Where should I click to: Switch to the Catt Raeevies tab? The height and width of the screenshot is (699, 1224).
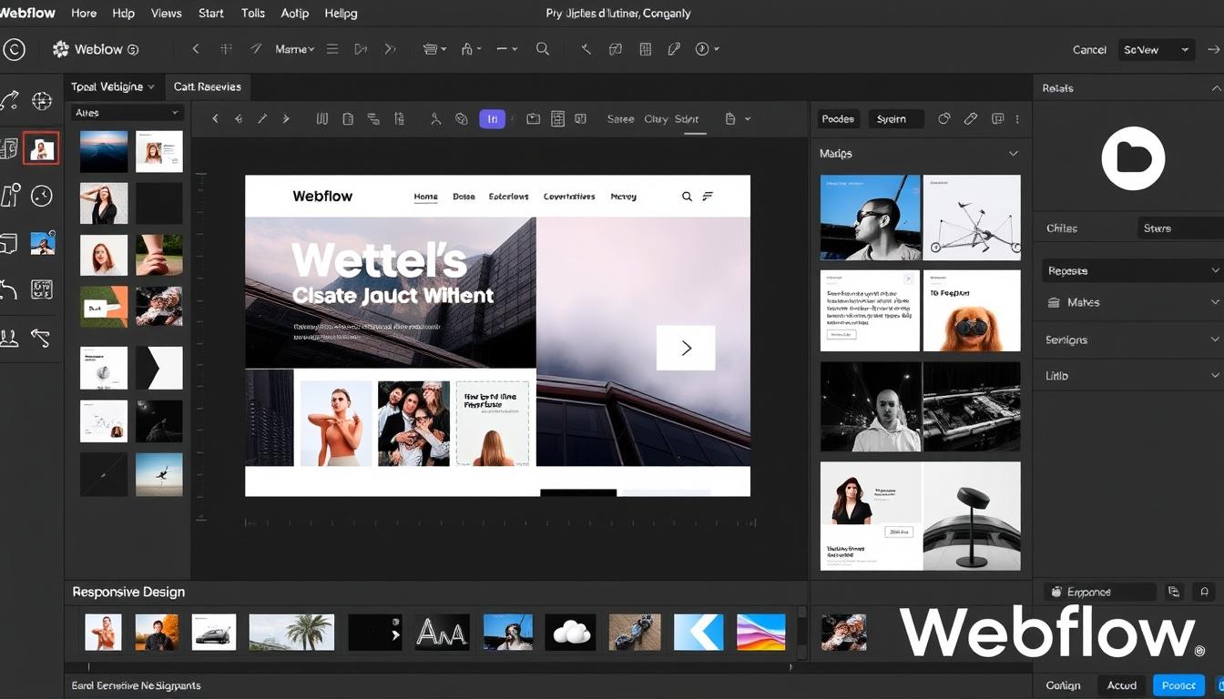[208, 86]
